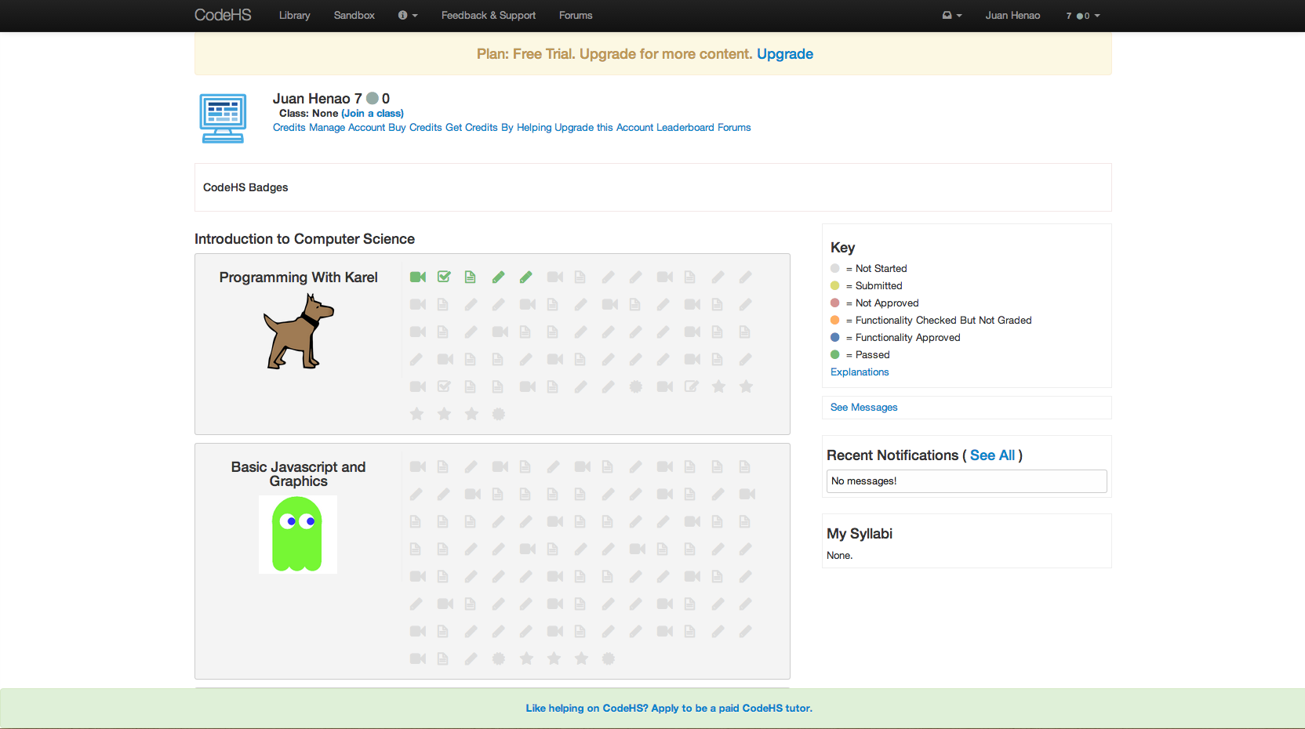Image resolution: width=1305 pixels, height=729 pixels.
Task: Open the green video lesson in Programming With Karel
Action: [x=418, y=277]
